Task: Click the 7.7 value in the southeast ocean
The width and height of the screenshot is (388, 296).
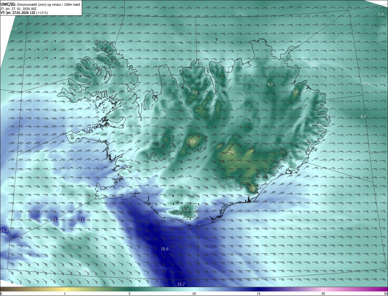Action: tap(356, 227)
